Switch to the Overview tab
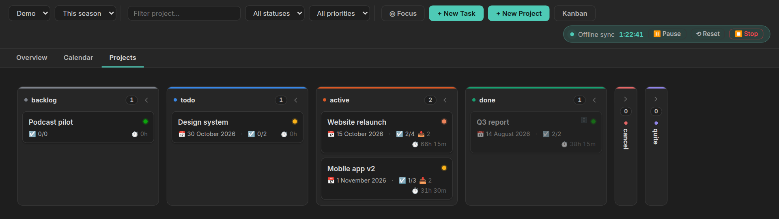 [x=32, y=57]
